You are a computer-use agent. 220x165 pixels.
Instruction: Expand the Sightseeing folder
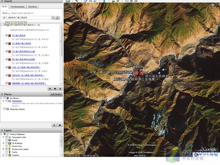click(4, 101)
